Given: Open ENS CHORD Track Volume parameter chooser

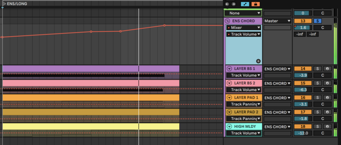Looking at the screenshot, I should click(243, 34).
